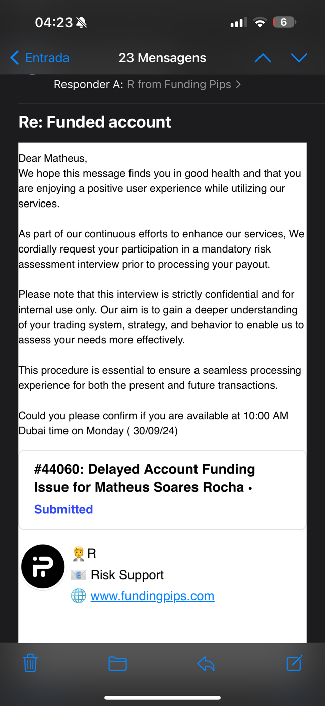Expand Responder A: R from Funding Pips
This screenshot has width=325, height=706.
point(147,84)
